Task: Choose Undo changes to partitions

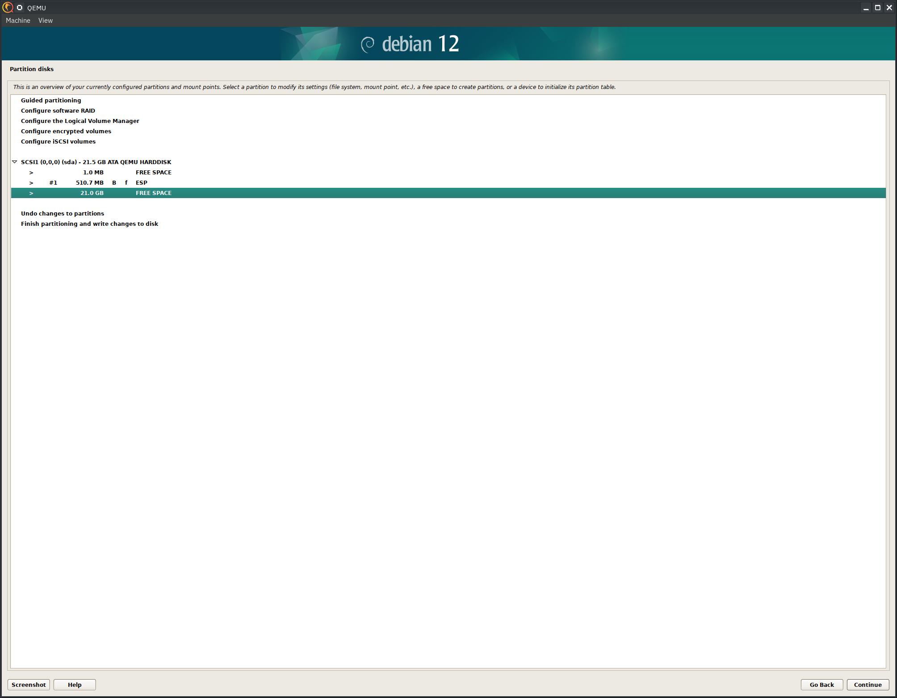Action: tap(448, 214)
